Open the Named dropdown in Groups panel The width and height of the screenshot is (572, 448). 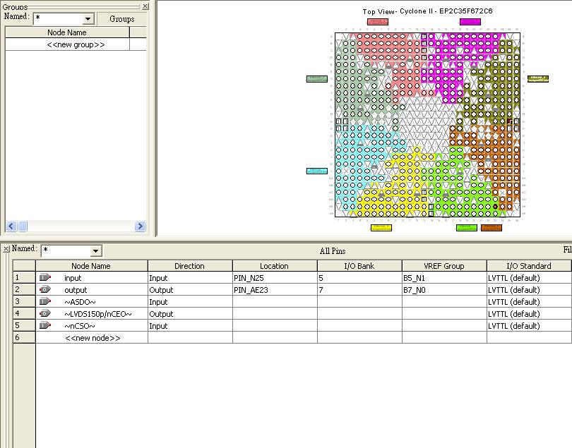[88, 20]
